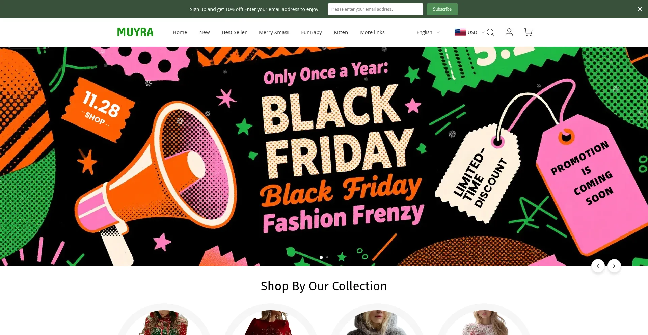The height and width of the screenshot is (335, 648).
Task: Expand the More links menu
Action: (x=372, y=32)
